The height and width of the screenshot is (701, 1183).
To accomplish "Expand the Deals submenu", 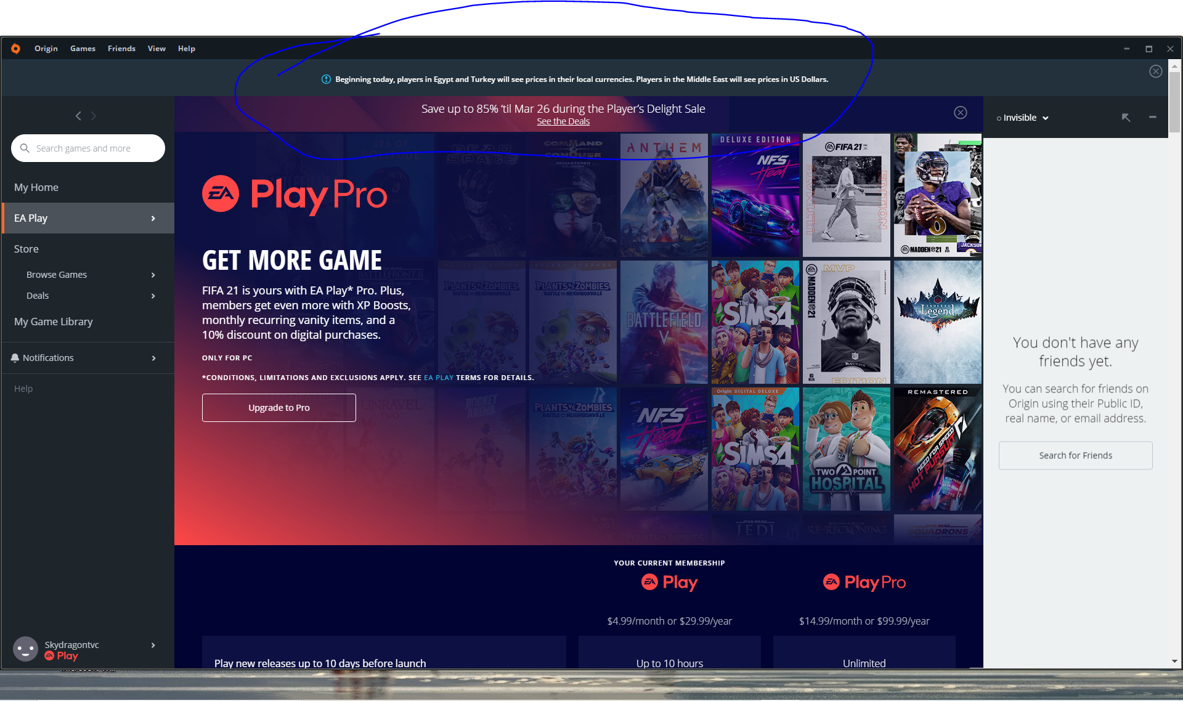I will [x=153, y=296].
